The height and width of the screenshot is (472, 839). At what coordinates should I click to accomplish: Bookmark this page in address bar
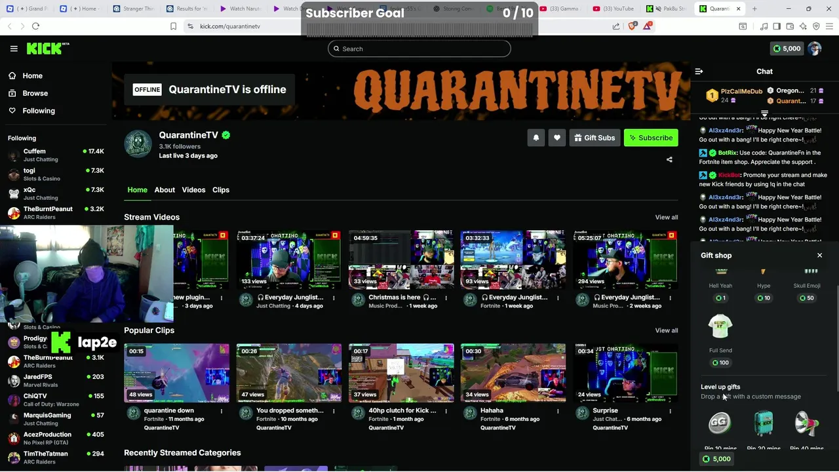pyautogui.click(x=173, y=26)
